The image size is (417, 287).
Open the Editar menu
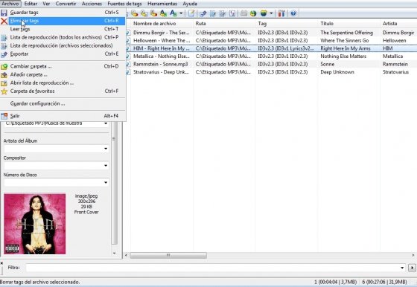[x=31, y=4]
